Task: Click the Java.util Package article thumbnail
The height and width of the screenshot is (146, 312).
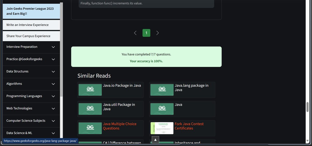Action: pos(90,109)
